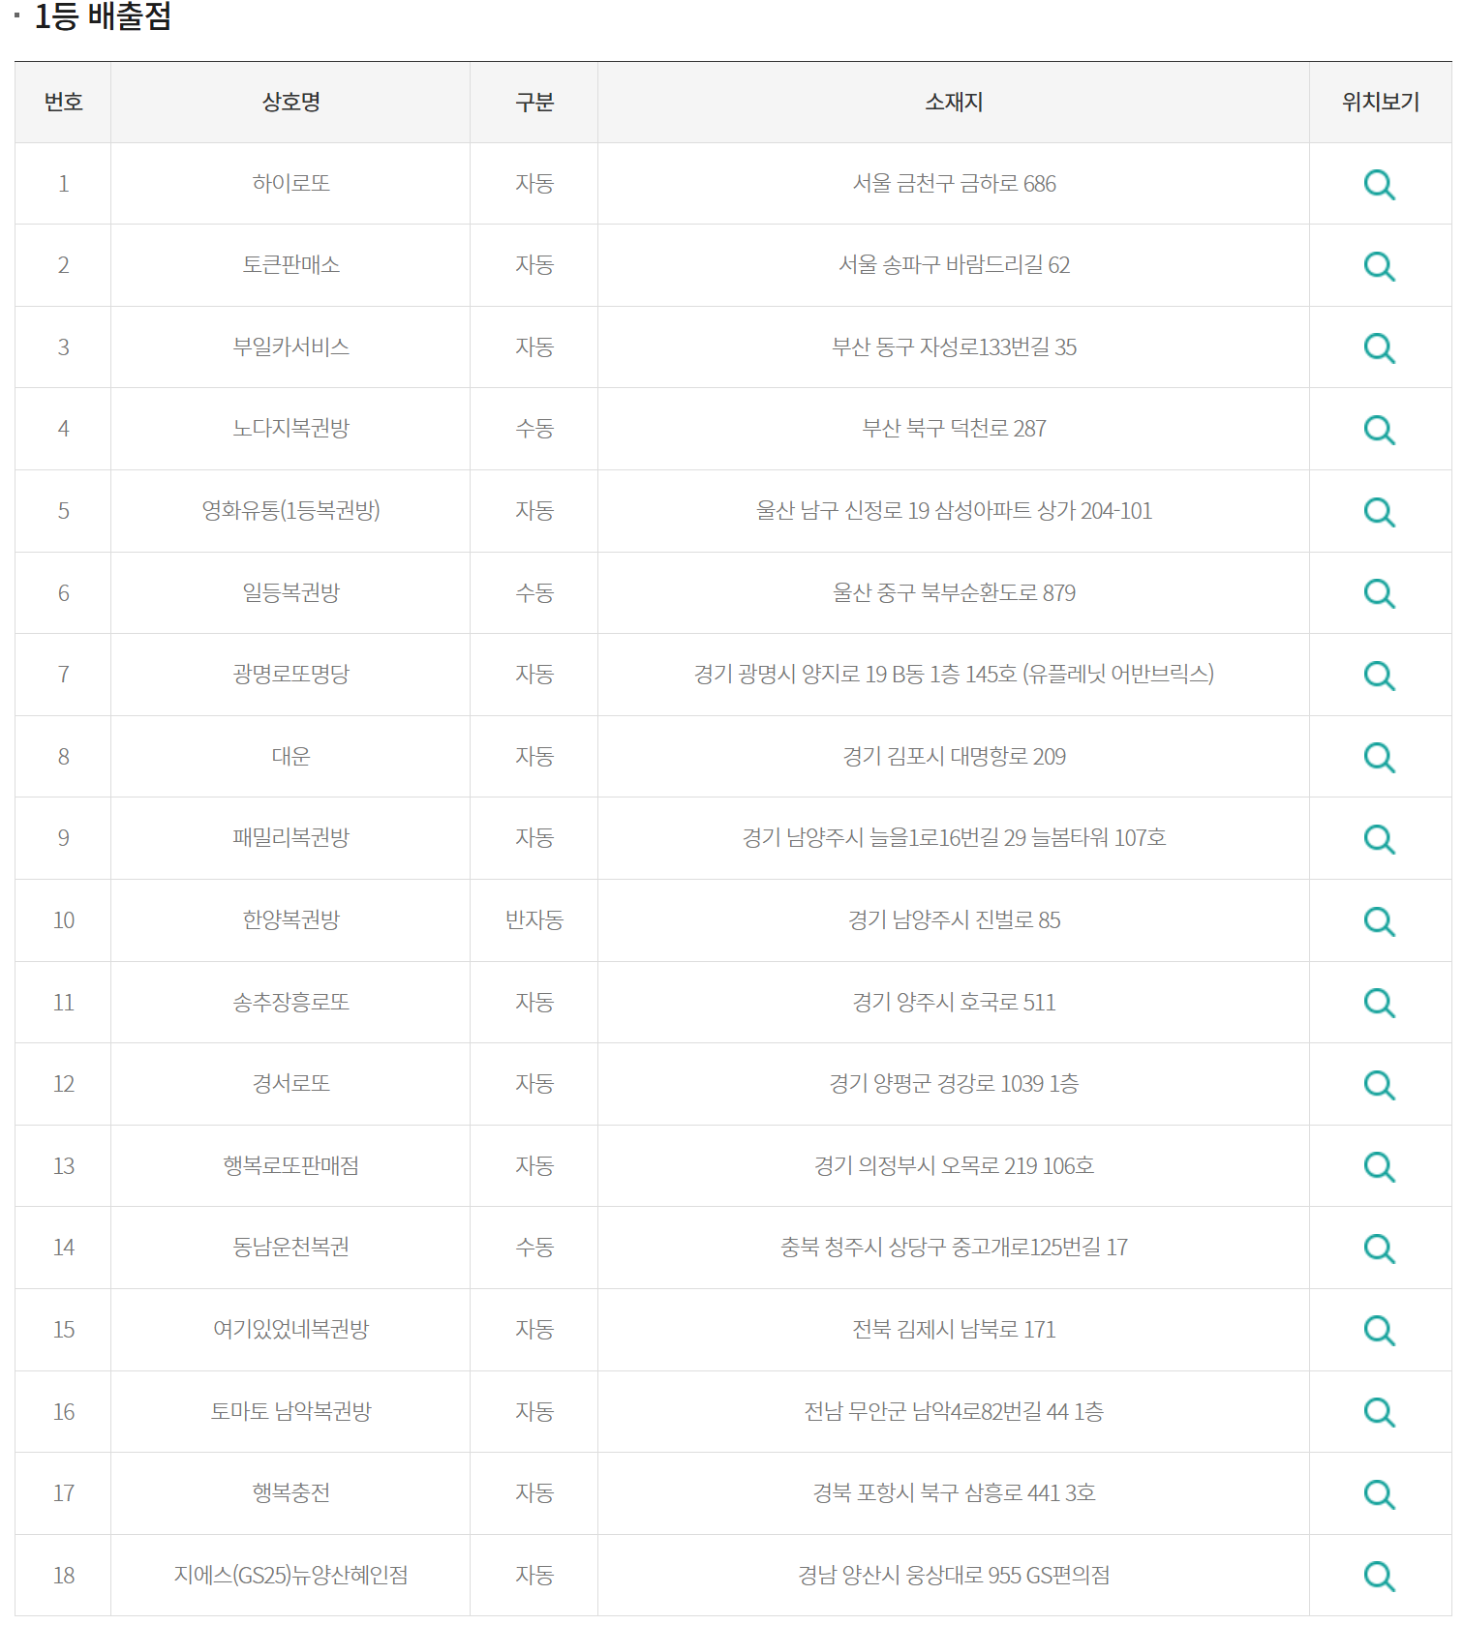1464x1625 pixels.
Task: Open location view for 하이로또 store
Action: pyautogui.click(x=1379, y=184)
